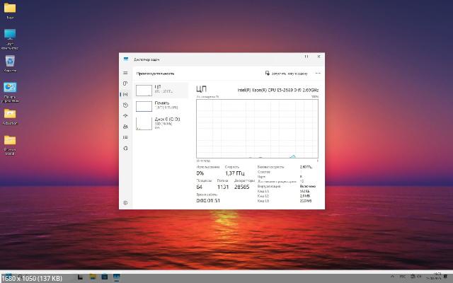
Task: Select the Recycle Bin desktop icon
Action: point(10,63)
